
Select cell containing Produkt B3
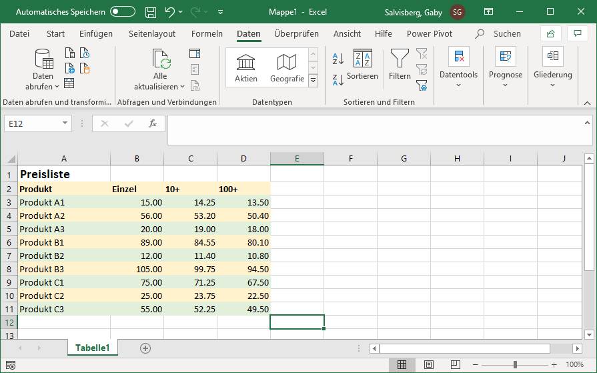click(63, 269)
